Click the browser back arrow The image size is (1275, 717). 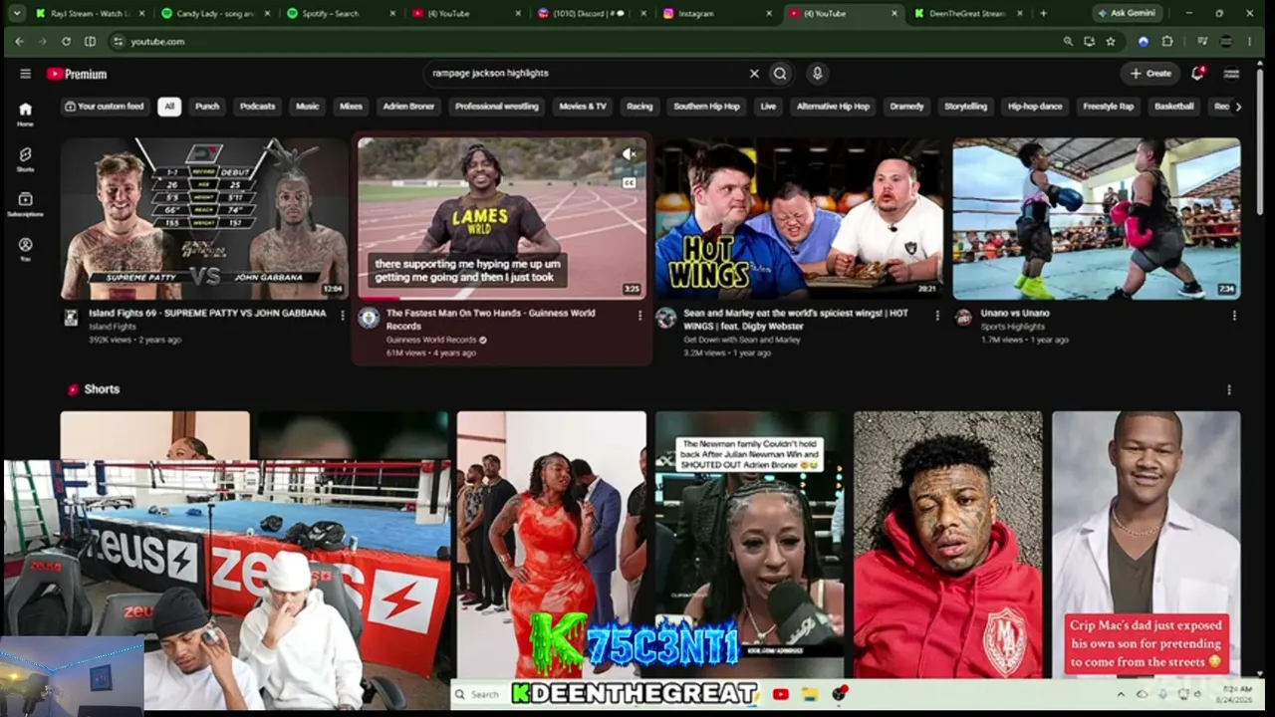[x=18, y=42]
